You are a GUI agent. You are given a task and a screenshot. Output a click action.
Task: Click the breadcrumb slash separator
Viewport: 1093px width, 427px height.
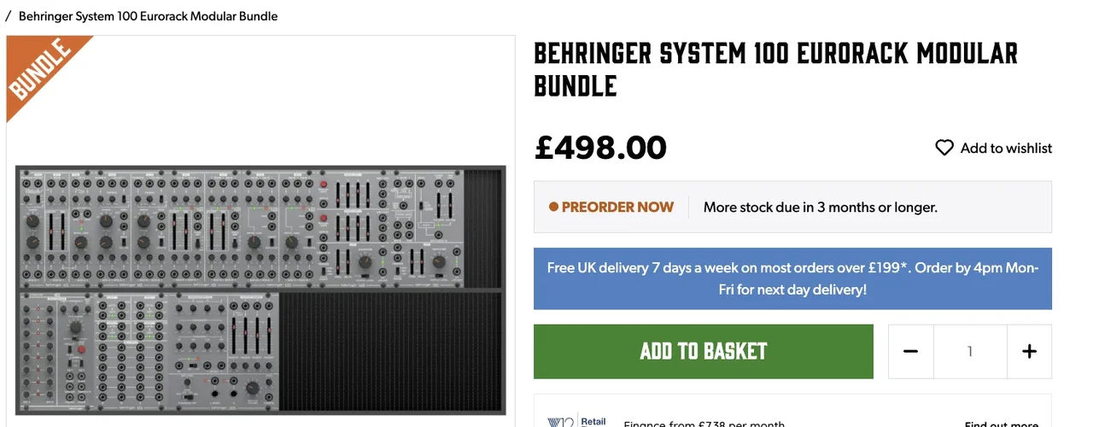[8, 16]
